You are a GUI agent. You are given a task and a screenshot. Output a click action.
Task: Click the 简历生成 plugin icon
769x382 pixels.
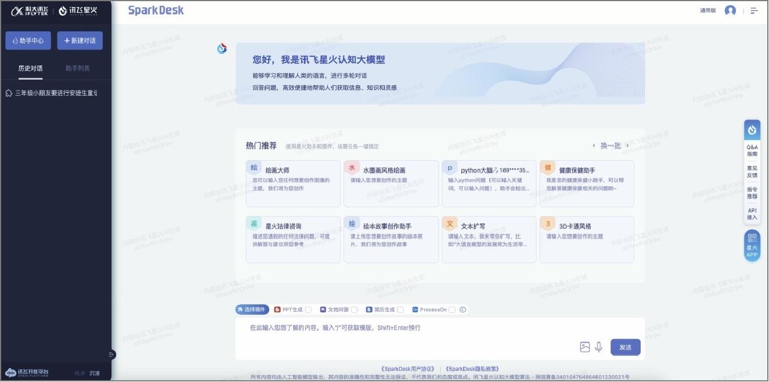click(369, 310)
